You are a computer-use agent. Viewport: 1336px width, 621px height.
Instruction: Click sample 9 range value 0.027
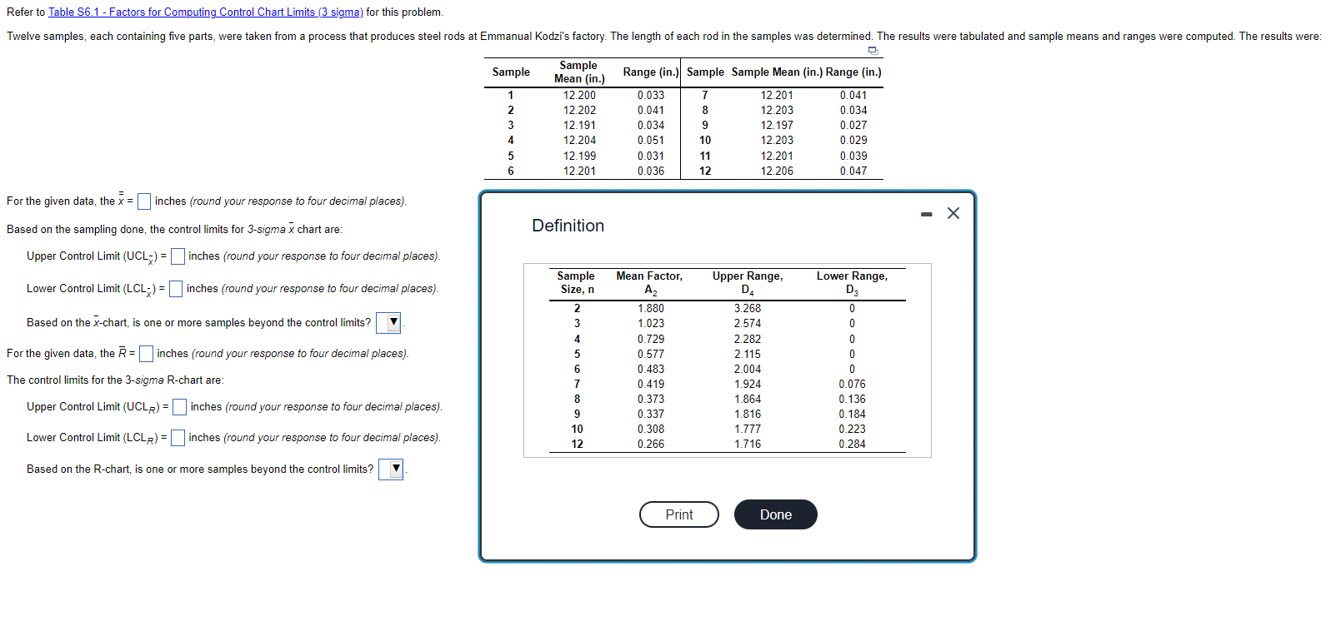pyautogui.click(x=853, y=125)
